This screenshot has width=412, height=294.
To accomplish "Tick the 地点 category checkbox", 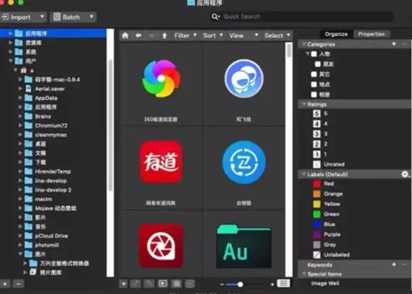I will pos(314,84).
